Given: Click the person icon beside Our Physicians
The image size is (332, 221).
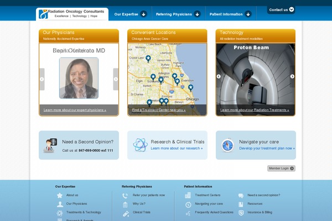Looking at the screenshot, I should pos(60,204).
